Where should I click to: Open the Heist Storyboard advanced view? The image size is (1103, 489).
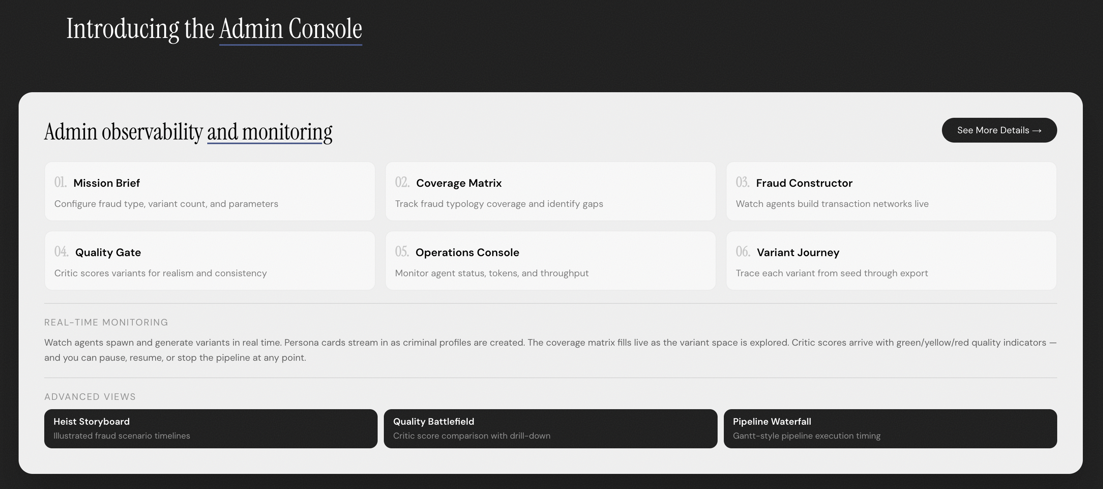click(x=211, y=429)
